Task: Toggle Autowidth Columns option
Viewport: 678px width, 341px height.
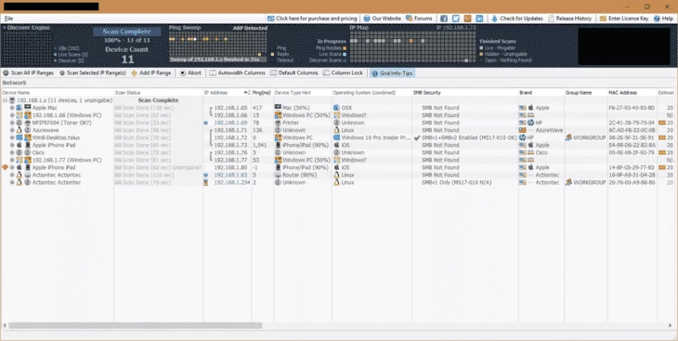Action: click(238, 73)
